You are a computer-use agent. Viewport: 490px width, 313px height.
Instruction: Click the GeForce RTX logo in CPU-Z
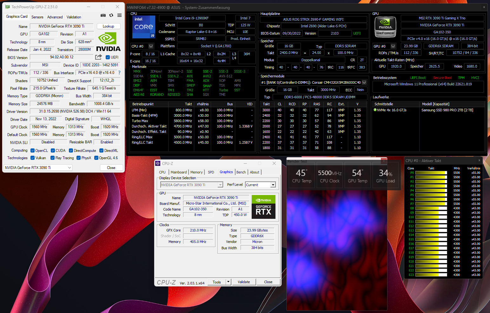263,207
